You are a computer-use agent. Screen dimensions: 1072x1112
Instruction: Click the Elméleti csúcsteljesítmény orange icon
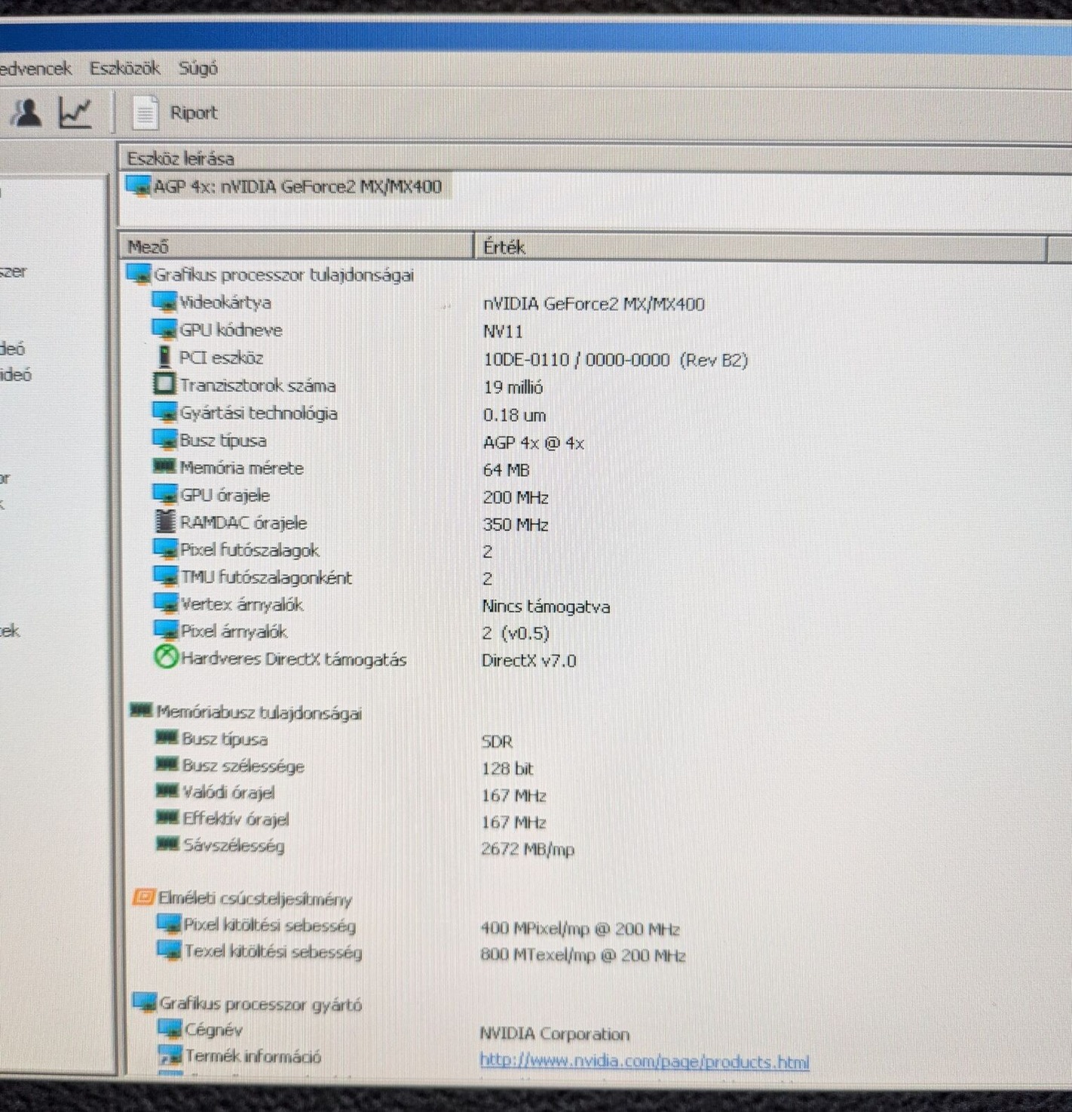(x=143, y=898)
